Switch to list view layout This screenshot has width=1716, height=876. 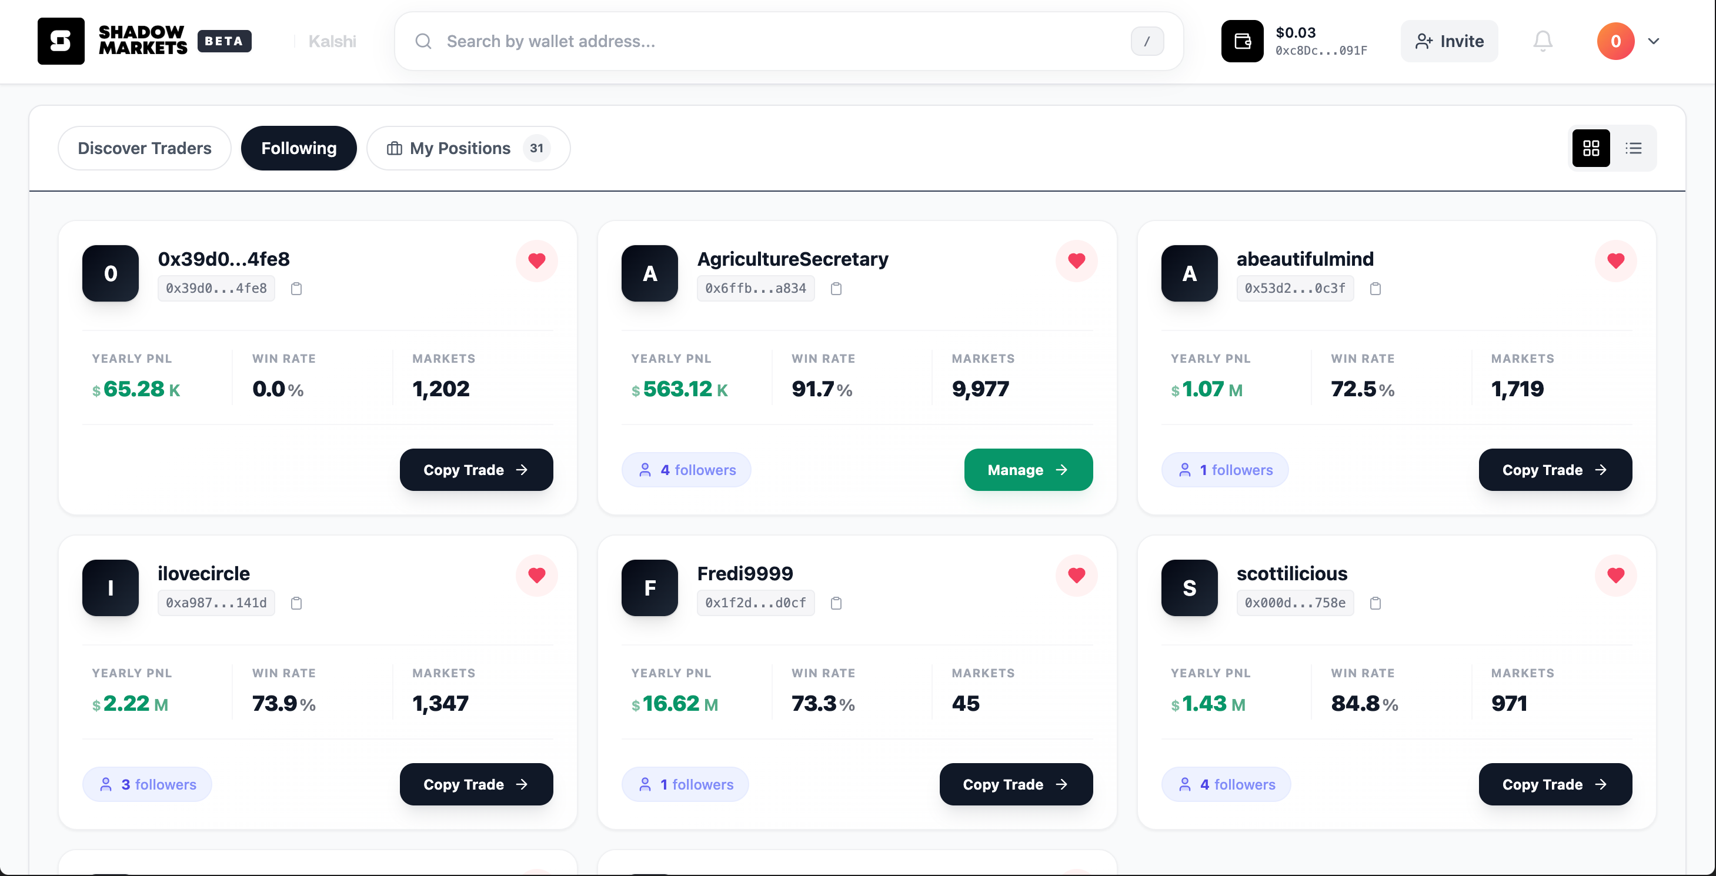tap(1634, 148)
